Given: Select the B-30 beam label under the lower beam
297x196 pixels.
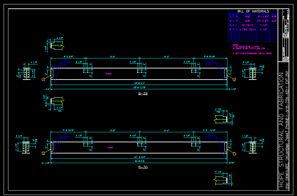Looking at the screenshot, I should pyautogui.click(x=143, y=167).
